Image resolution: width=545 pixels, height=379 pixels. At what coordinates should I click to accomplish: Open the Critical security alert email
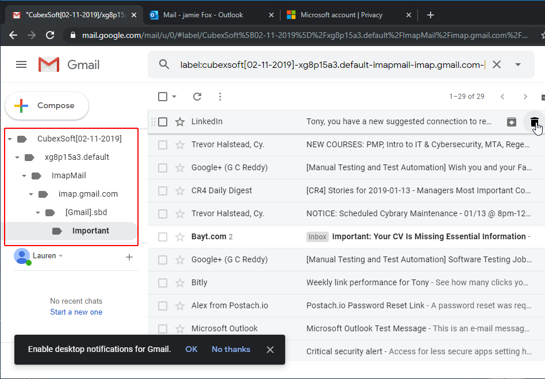(x=419, y=351)
